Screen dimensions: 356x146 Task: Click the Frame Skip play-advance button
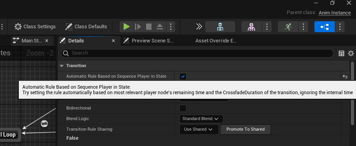click(138, 27)
